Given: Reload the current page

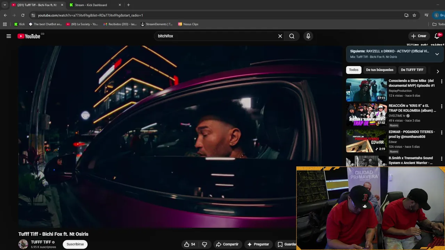Looking at the screenshot, I should point(23,15).
